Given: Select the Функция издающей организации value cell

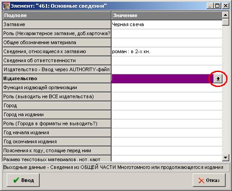Looking at the screenshot, I should [167, 87].
